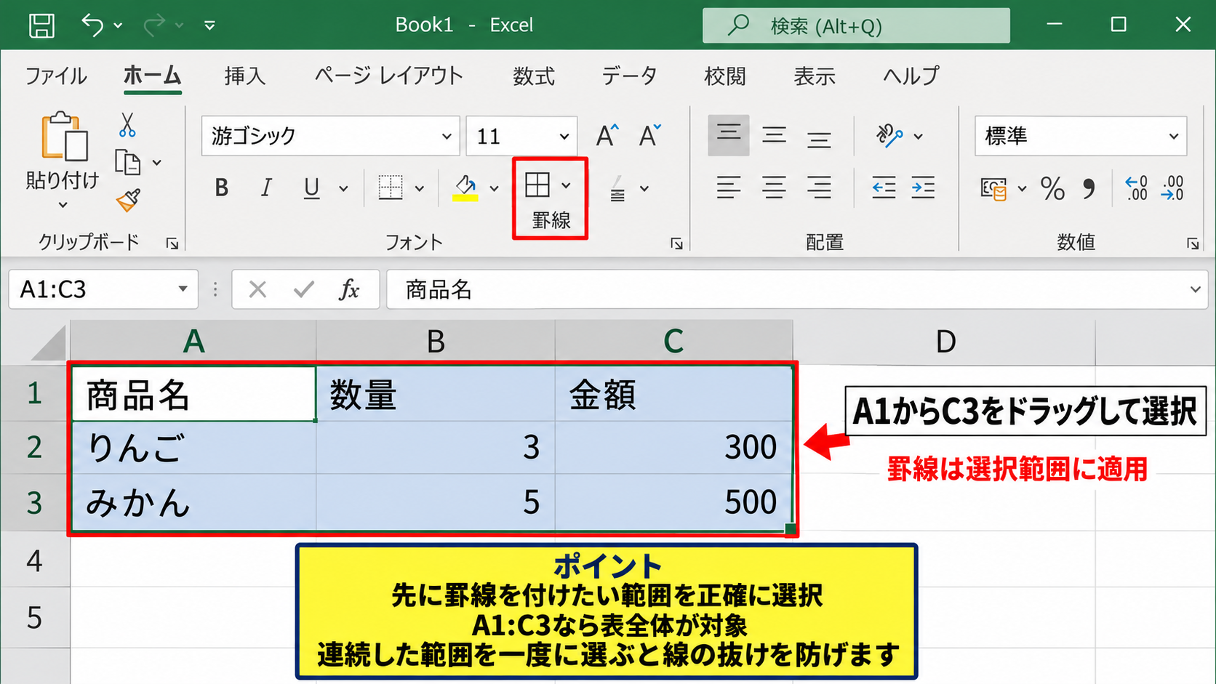The width and height of the screenshot is (1216, 684).
Task: Select the Format Painter brush icon
Action: click(129, 200)
